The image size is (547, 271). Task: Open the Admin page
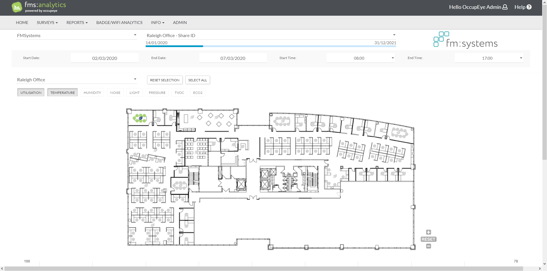180,23
